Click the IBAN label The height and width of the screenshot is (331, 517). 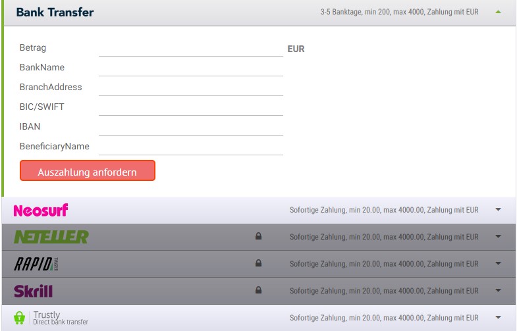click(30, 126)
